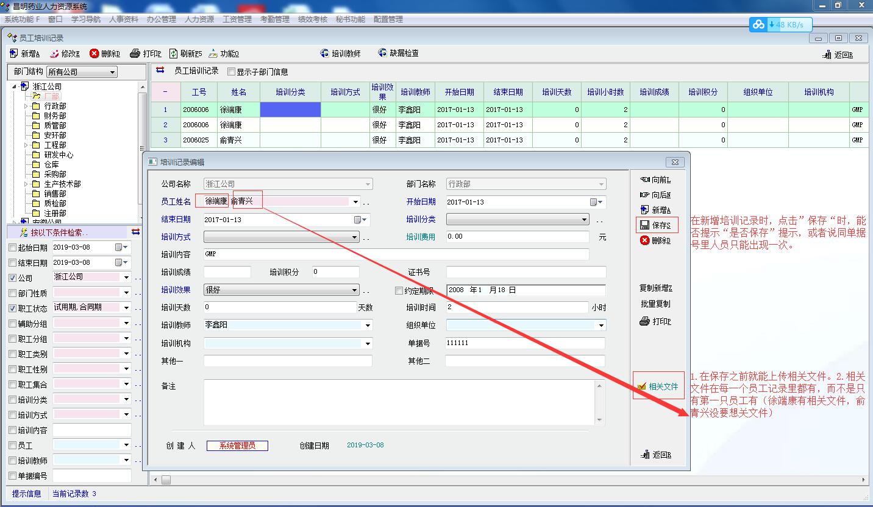The height and width of the screenshot is (507, 873).
Task: Click the 刷新 (Refresh) toolbar icon
Action: coord(174,54)
